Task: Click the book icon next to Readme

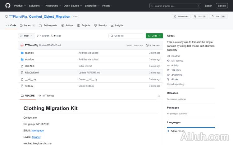Action: point(168,56)
